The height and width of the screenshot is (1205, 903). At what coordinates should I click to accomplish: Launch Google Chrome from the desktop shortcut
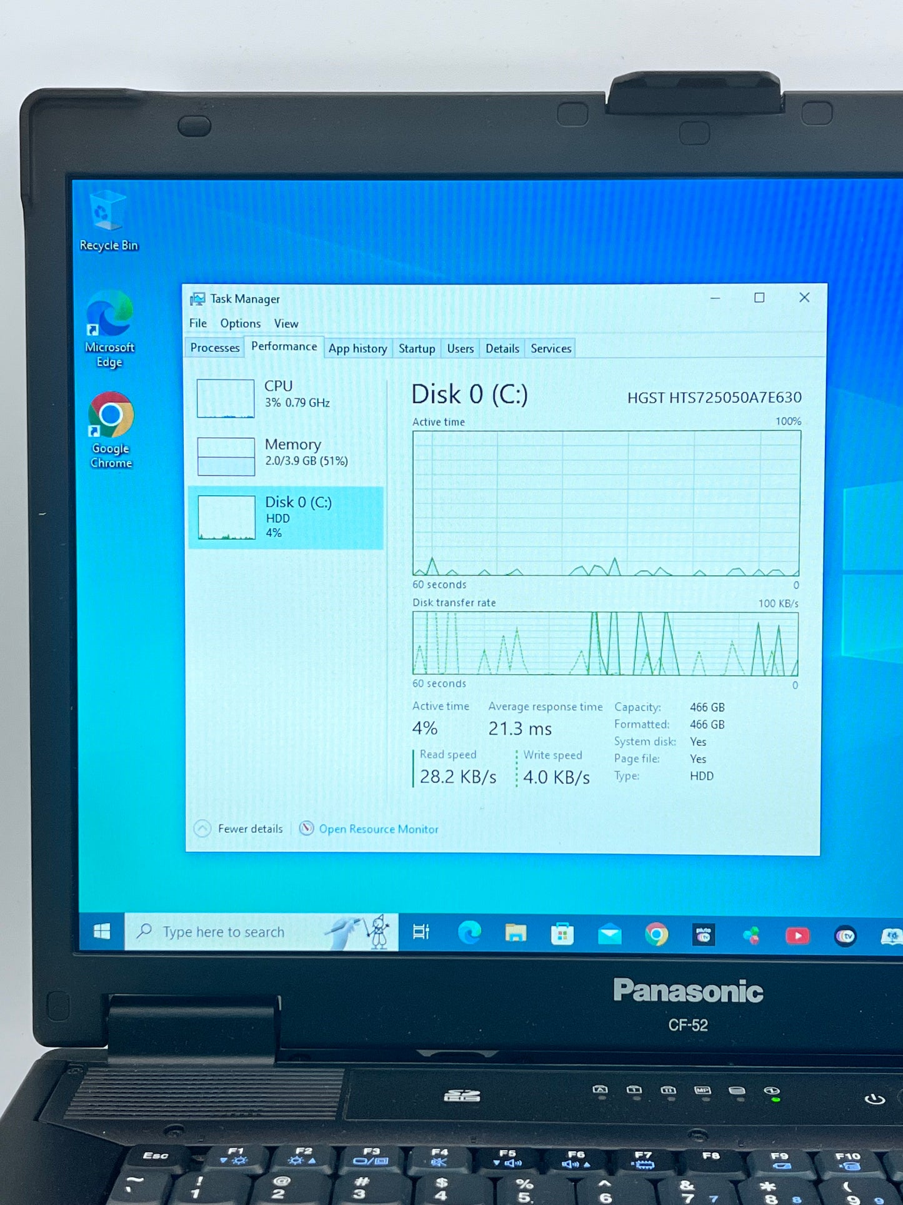111,430
